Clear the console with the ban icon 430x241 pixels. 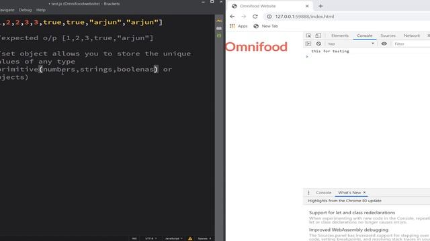(318, 44)
